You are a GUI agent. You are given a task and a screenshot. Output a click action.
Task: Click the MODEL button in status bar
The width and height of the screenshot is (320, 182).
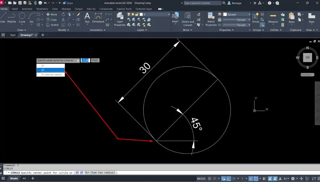pos(201,179)
